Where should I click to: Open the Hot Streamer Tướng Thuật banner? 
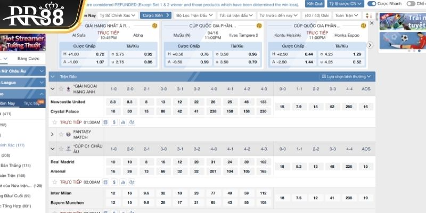(x=23, y=43)
